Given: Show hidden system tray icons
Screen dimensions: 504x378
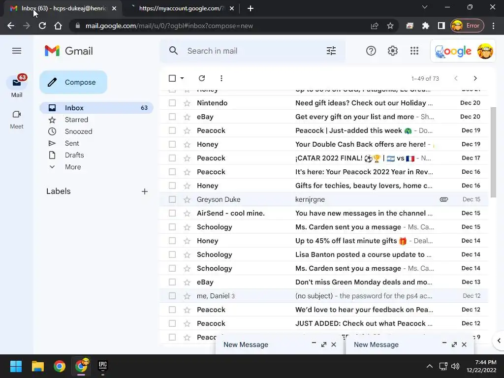Looking at the screenshot, I should [429, 366].
